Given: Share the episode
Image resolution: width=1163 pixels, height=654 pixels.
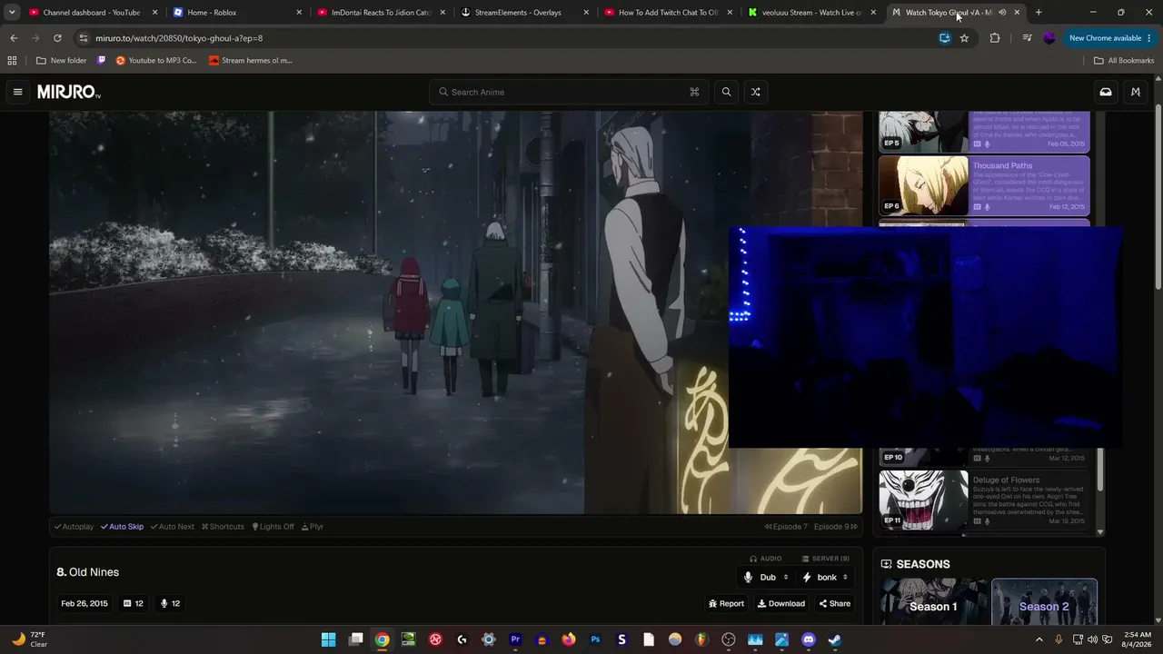Looking at the screenshot, I should pyautogui.click(x=835, y=603).
